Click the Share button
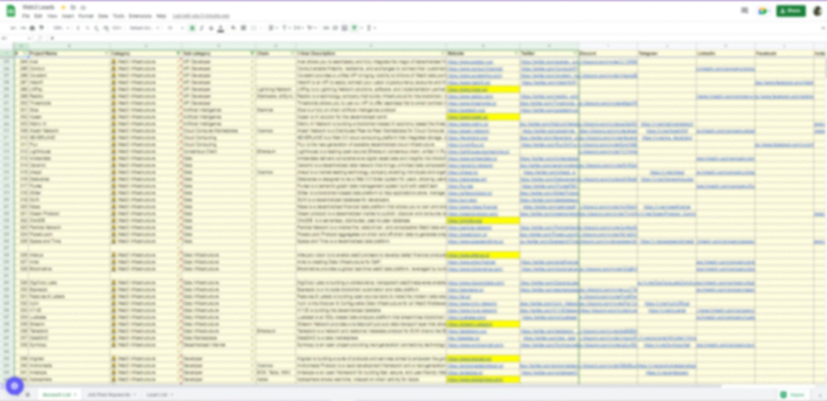Screen dimensions: 827x401 [x=791, y=11]
